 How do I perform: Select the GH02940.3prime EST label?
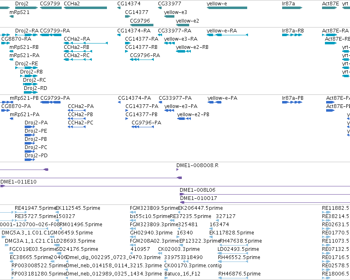pos(151,232)
